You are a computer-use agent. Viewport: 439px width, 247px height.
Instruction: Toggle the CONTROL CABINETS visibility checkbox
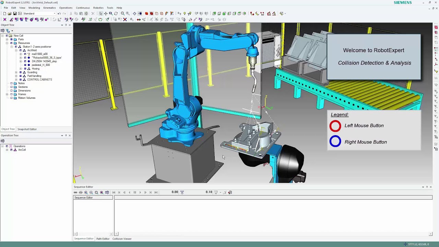(x=20, y=80)
